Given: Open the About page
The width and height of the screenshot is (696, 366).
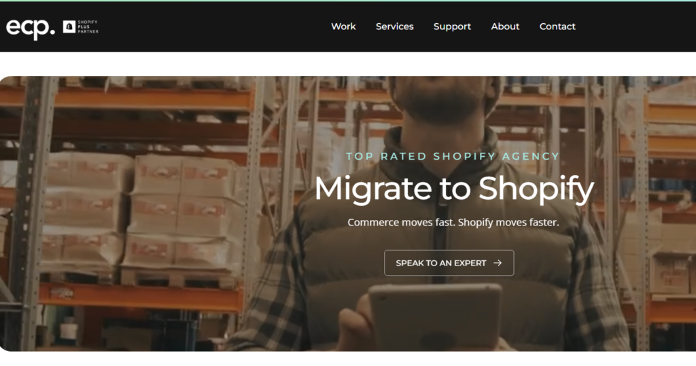Looking at the screenshot, I should click(x=505, y=26).
